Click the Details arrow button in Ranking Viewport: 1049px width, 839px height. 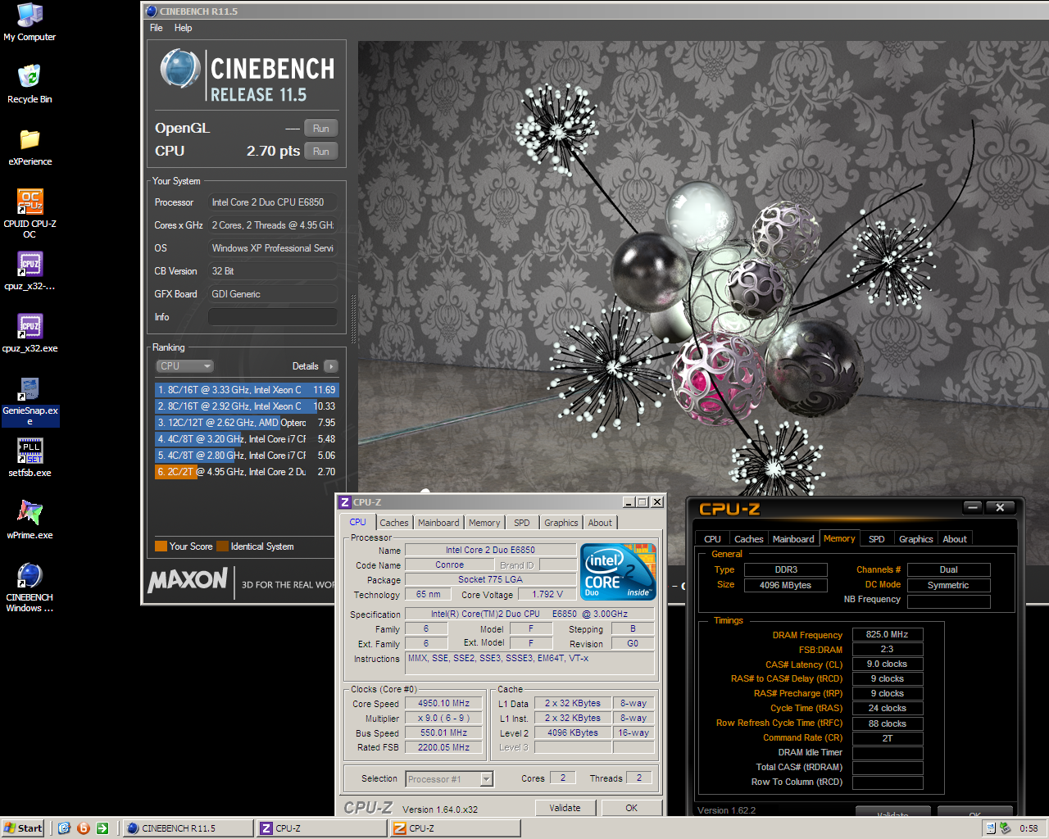pos(330,366)
